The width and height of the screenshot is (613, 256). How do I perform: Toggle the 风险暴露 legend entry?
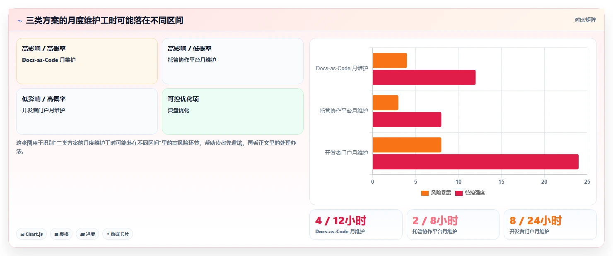[x=436, y=193]
